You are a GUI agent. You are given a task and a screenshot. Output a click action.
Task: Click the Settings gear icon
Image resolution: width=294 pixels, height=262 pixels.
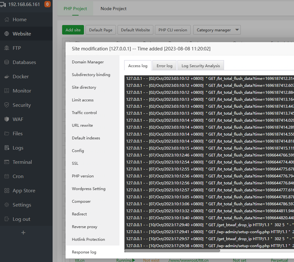(7, 205)
